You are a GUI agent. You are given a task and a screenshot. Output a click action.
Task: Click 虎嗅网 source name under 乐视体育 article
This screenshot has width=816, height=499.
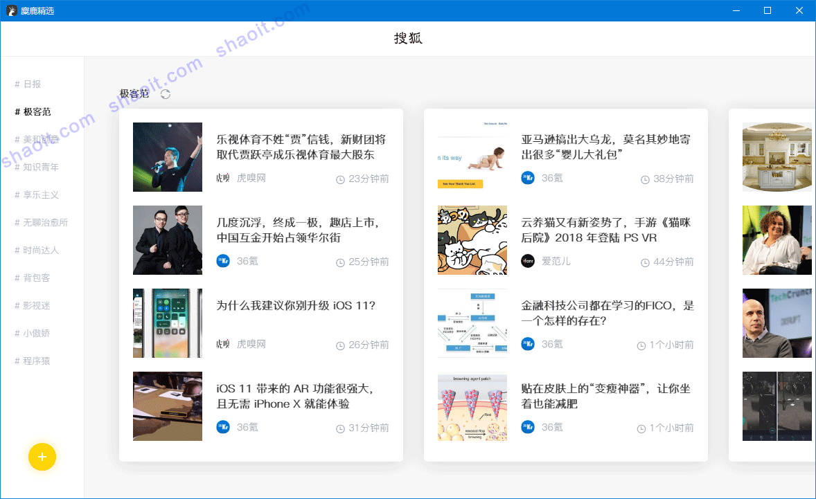click(x=251, y=178)
